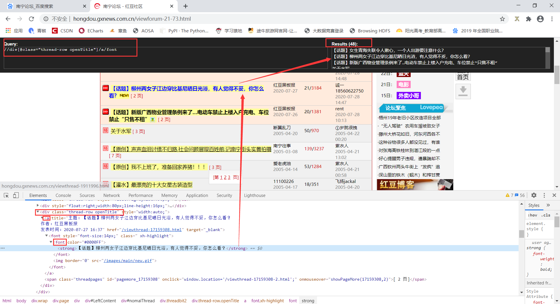Show more Styles pane tabs chevron
The image size is (560, 304).
pyautogui.click(x=548, y=205)
